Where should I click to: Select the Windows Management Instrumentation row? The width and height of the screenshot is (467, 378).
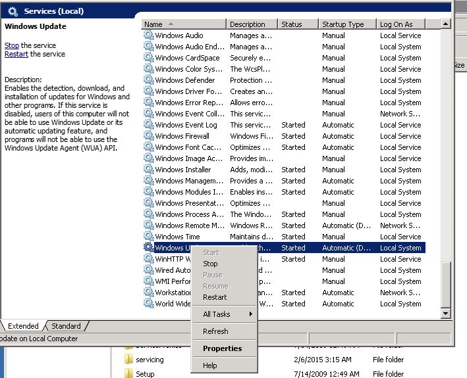[x=283, y=181]
